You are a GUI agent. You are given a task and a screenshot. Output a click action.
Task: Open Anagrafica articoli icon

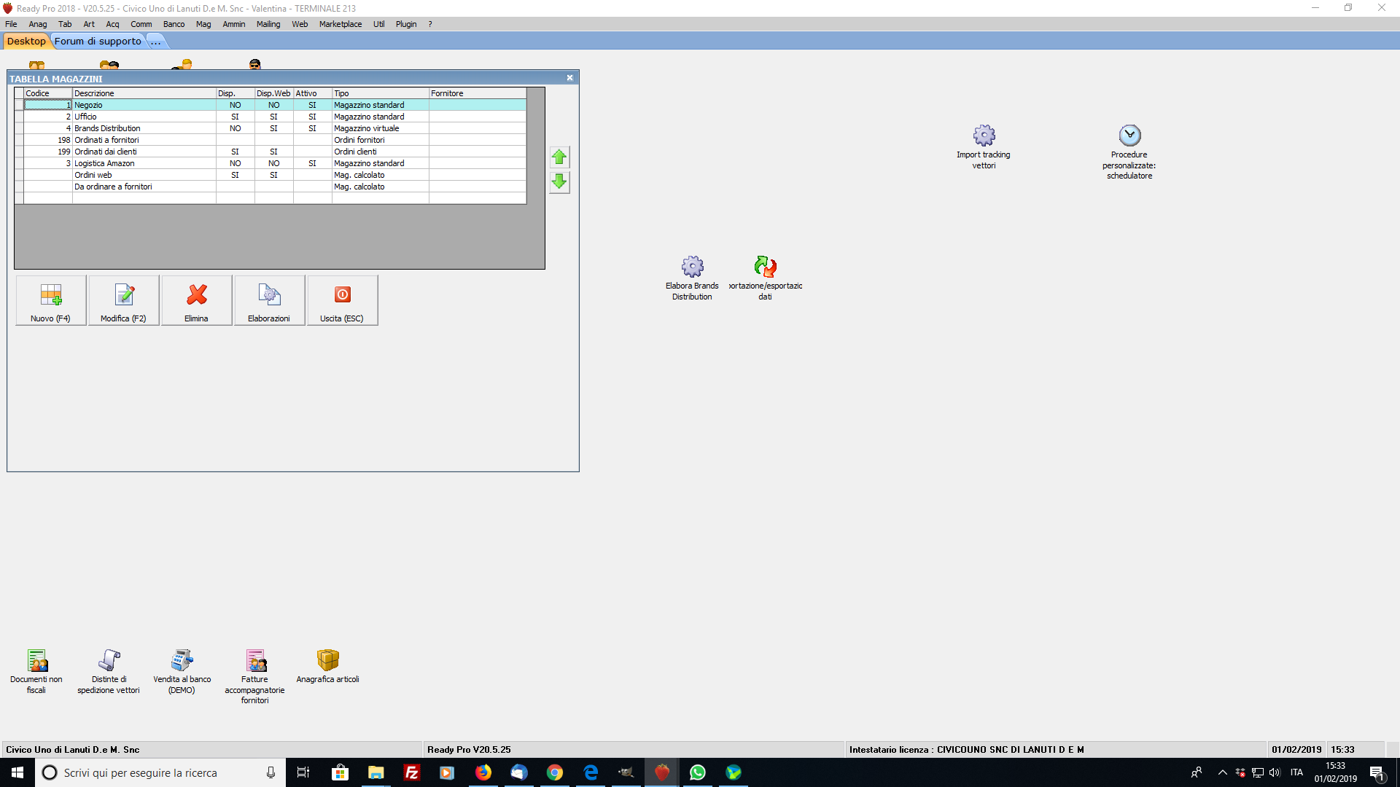click(328, 666)
